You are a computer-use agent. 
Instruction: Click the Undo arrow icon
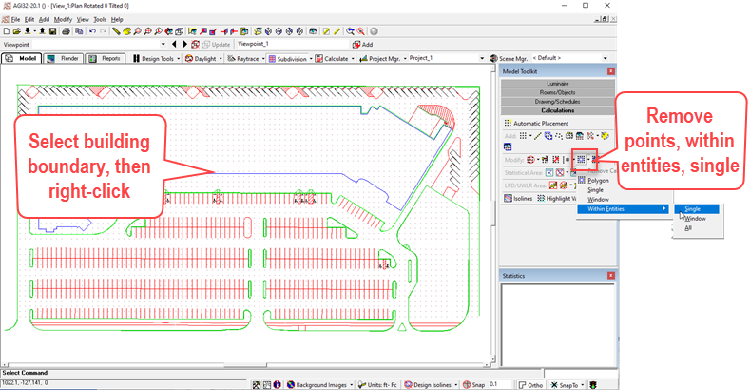click(90, 31)
